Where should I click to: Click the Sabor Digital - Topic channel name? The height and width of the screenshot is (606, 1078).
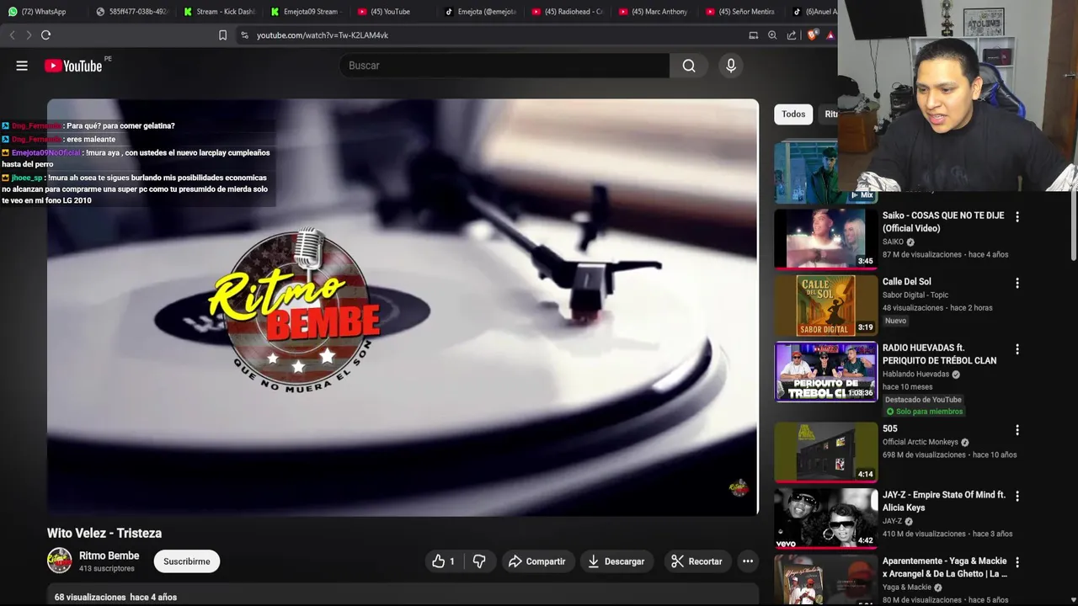pos(915,295)
